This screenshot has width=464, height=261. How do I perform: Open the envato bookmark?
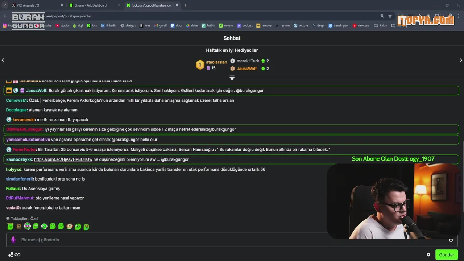click(226, 26)
